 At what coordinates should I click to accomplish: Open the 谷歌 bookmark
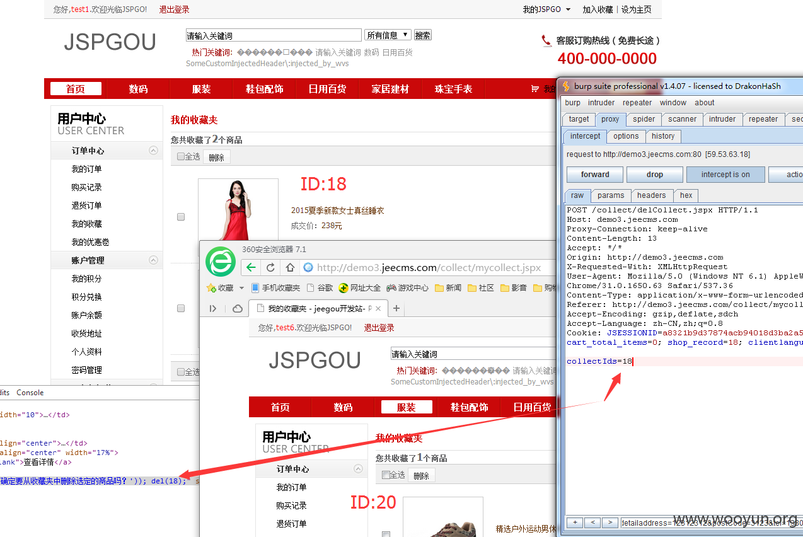point(320,287)
